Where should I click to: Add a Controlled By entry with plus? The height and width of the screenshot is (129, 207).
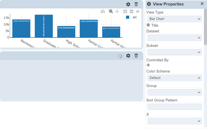tap(148, 65)
